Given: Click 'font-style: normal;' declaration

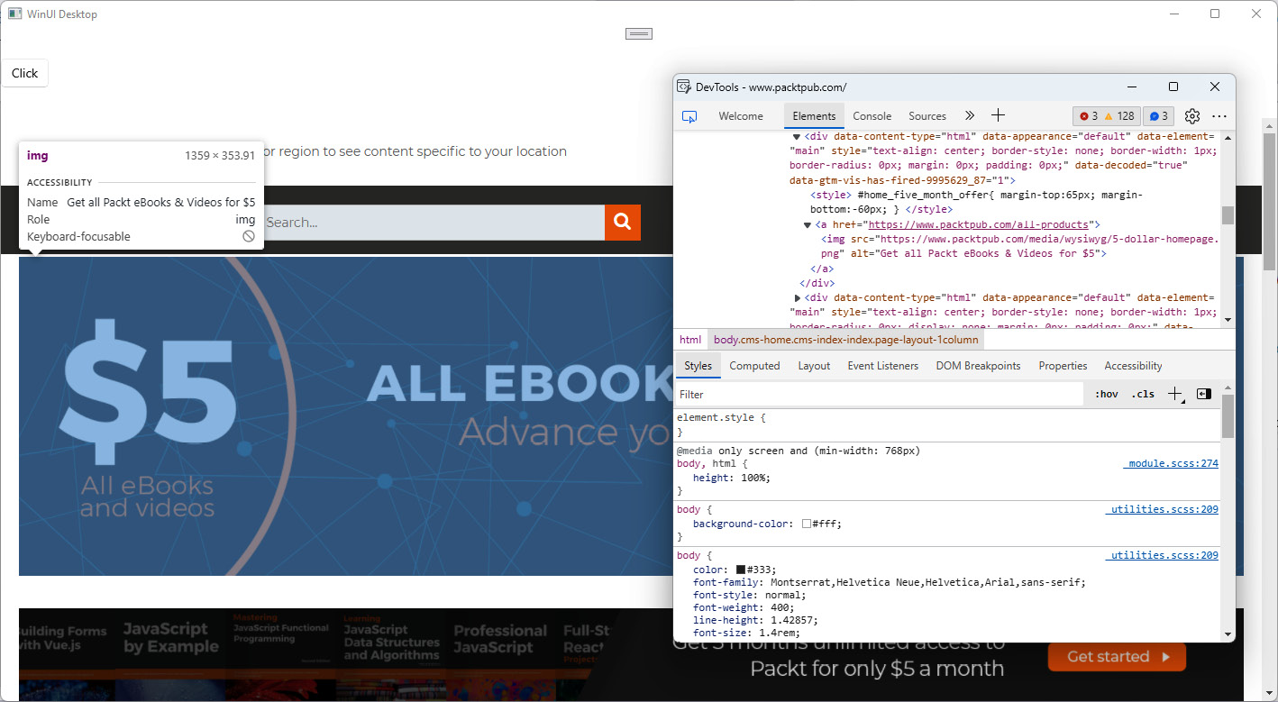Looking at the screenshot, I should coord(750,595).
